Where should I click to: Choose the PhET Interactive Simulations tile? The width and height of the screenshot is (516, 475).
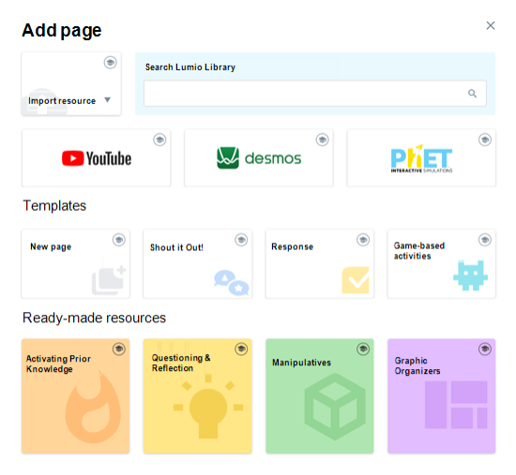coord(421,157)
